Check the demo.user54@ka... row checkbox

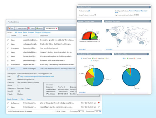tap(8, 69)
